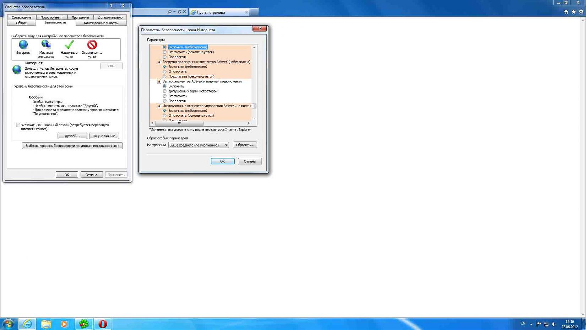The width and height of the screenshot is (586, 330).
Task: Go to the Общие tab
Action: click(21, 23)
